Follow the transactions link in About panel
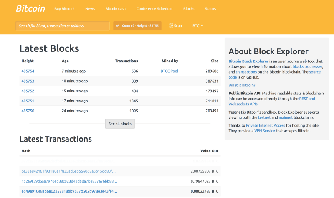This screenshot has width=334, height=198. click(246, 72)
